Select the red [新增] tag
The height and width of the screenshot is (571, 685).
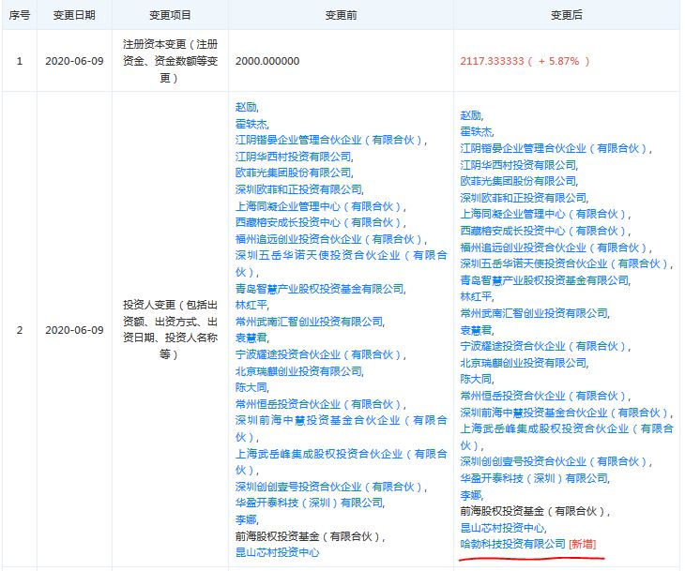[x=583, y=544]
